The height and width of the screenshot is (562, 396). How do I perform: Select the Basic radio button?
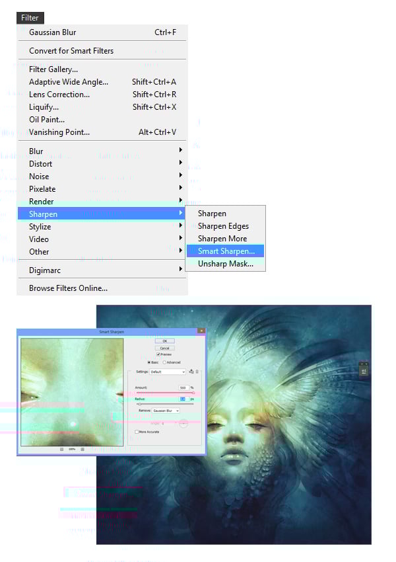pyautogui.click(x=148, y=362)
